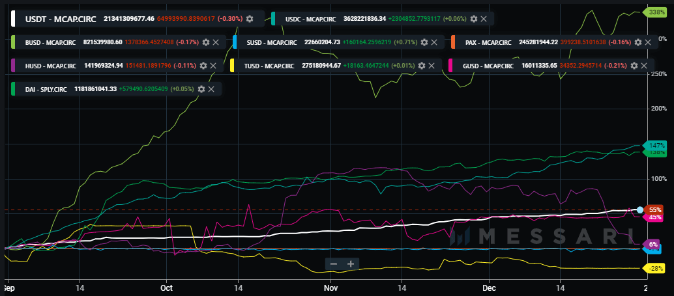Open GUSD series settings gear
This screenshot has height=296, width=674.
[634, 66]
